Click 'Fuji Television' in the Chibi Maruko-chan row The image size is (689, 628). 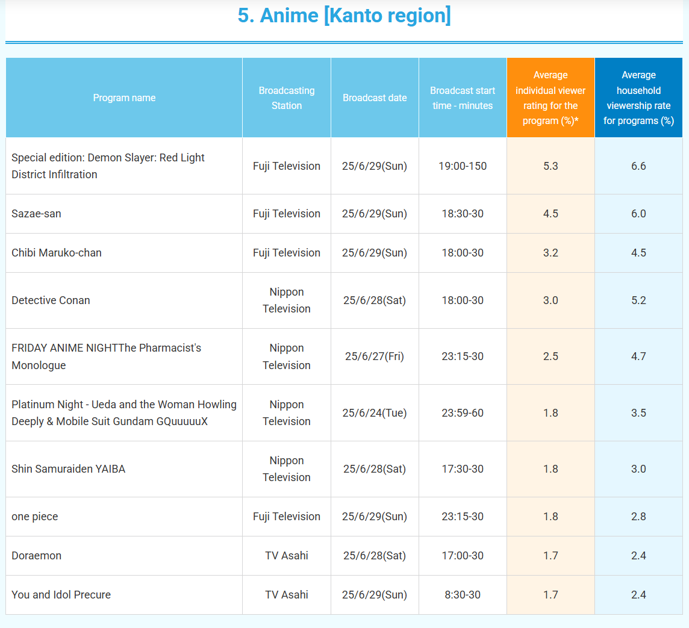pos(287,253)
